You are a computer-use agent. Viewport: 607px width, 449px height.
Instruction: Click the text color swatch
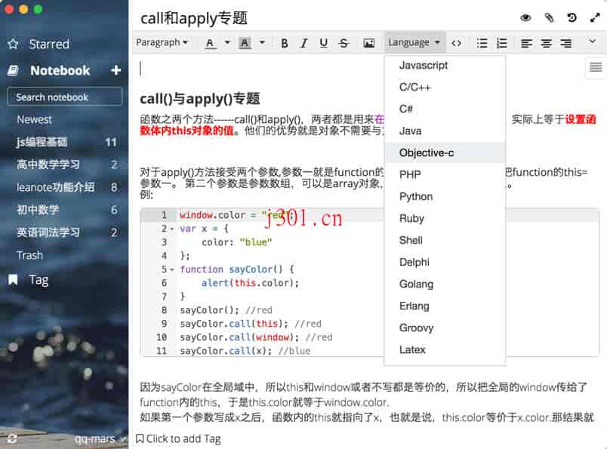click(209, 43)
